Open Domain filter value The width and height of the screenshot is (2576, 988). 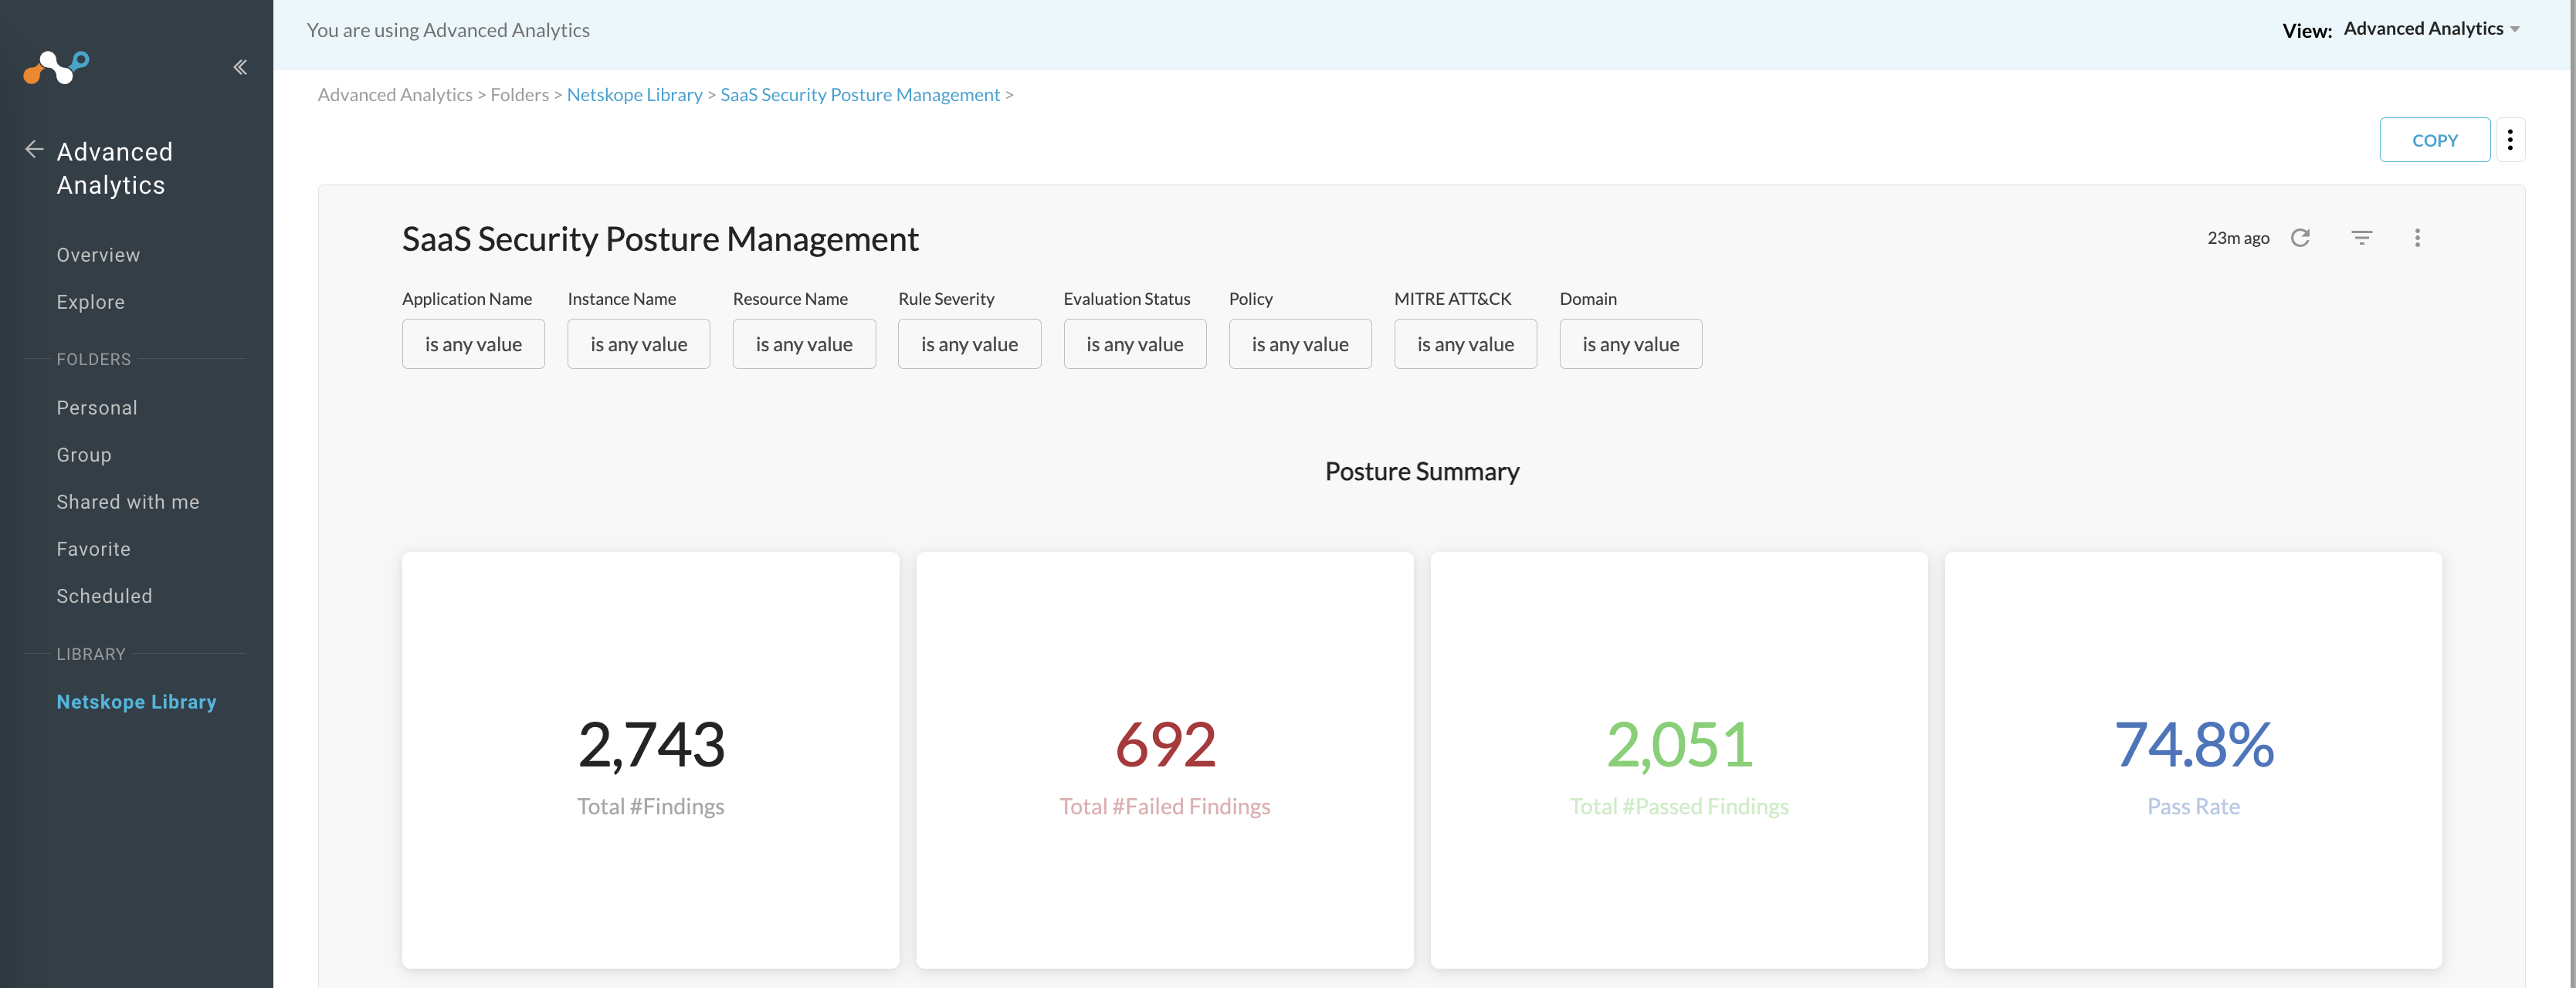tap(1631, 344)
